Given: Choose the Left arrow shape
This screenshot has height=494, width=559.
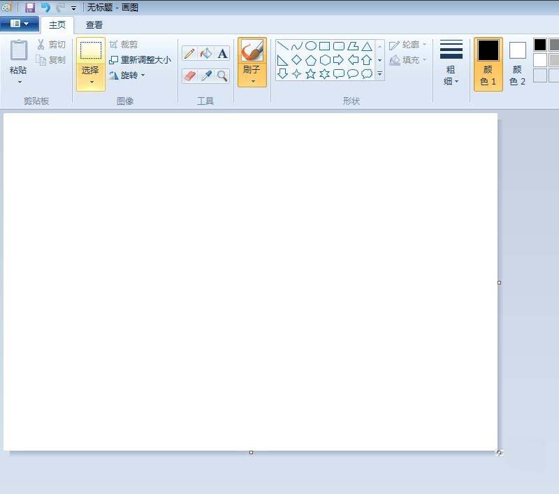Looking at the screenshot, I should [x=353, y=60].
